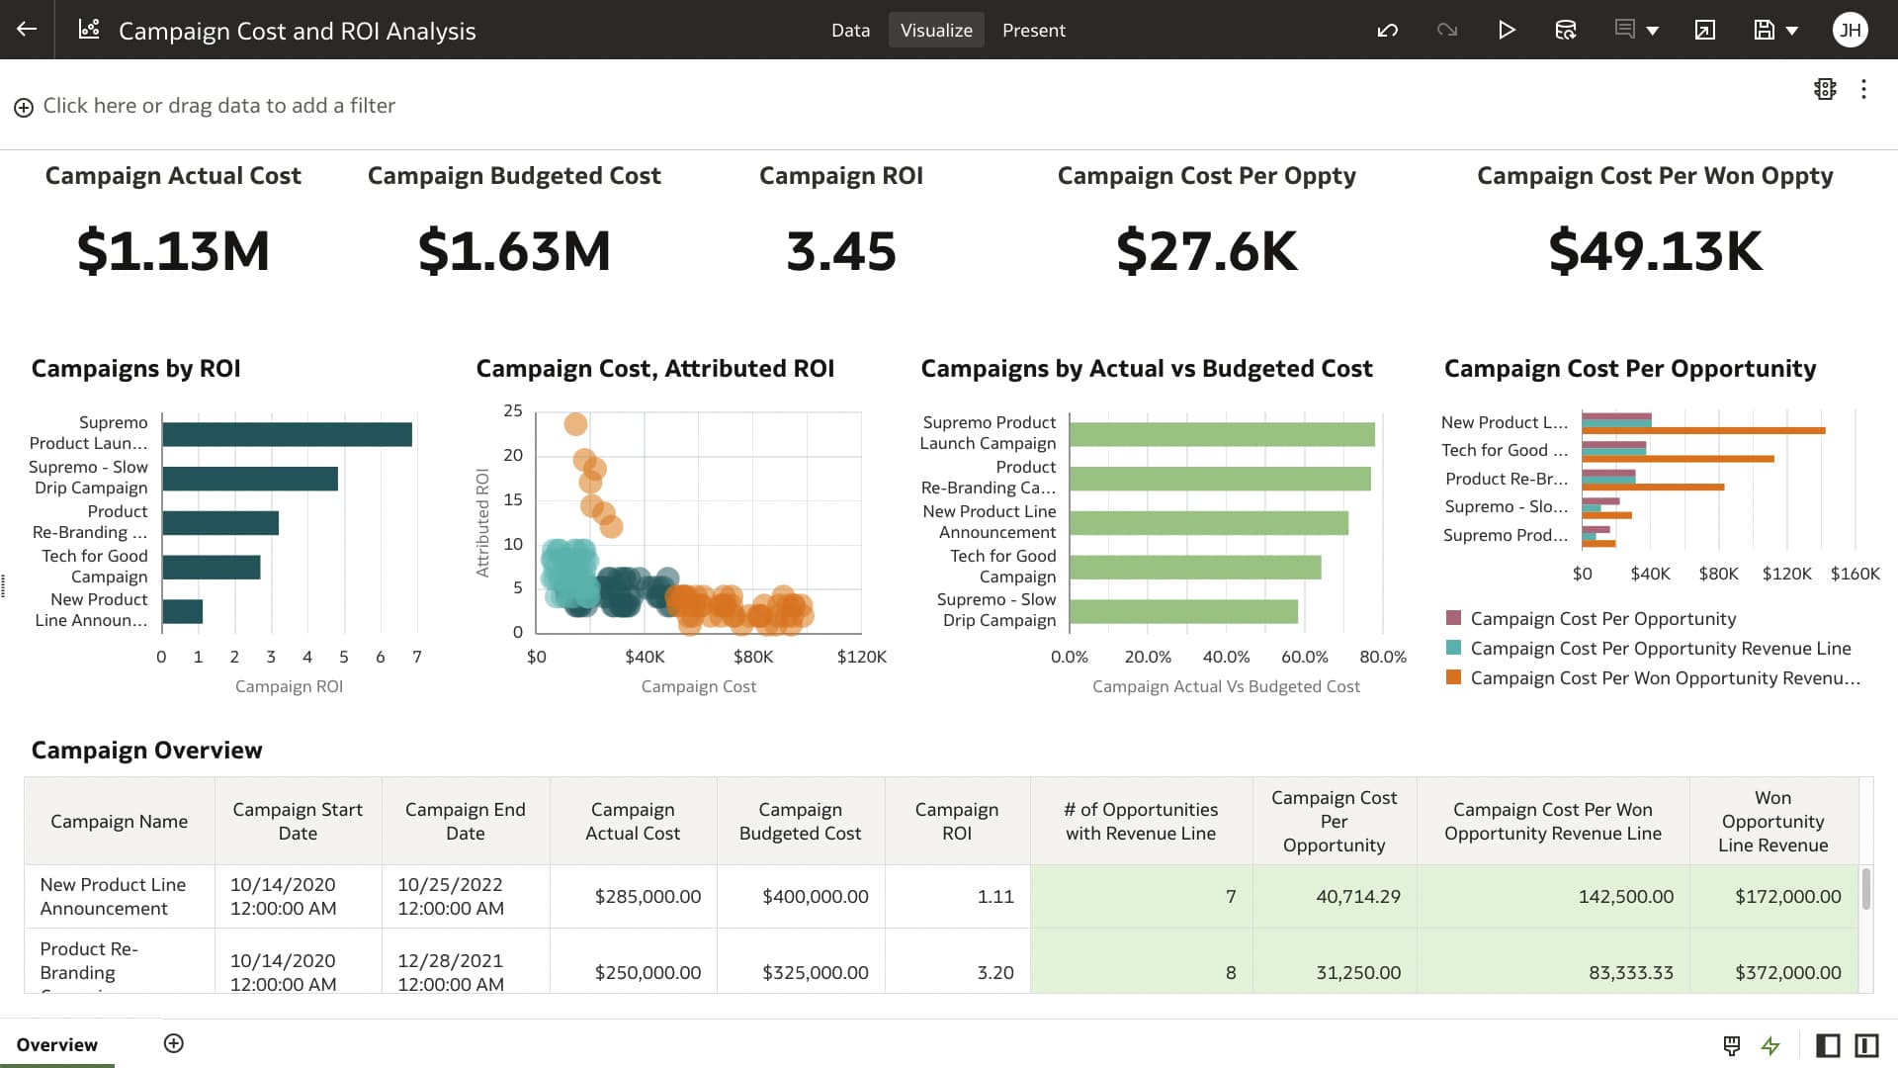Open the three-dot overflow menu below the toolbar
This screenshot has height=1068, width=1898.
pyautogui.click(x=1864, y=89)
